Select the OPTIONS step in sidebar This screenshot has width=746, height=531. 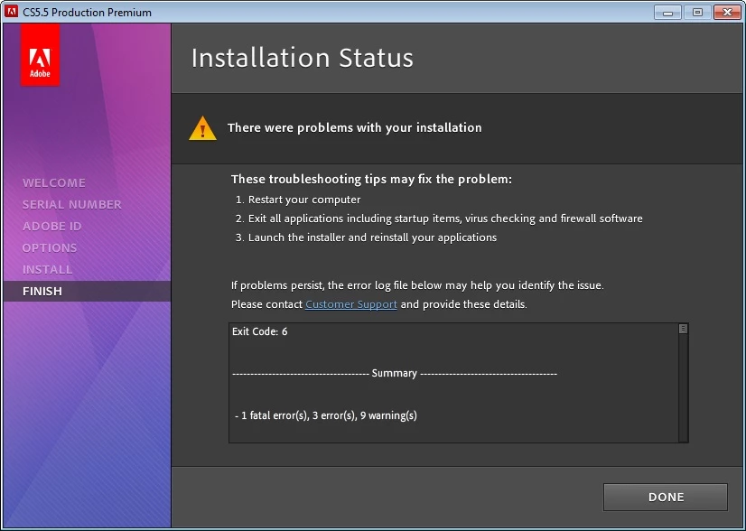click(50, 248)
